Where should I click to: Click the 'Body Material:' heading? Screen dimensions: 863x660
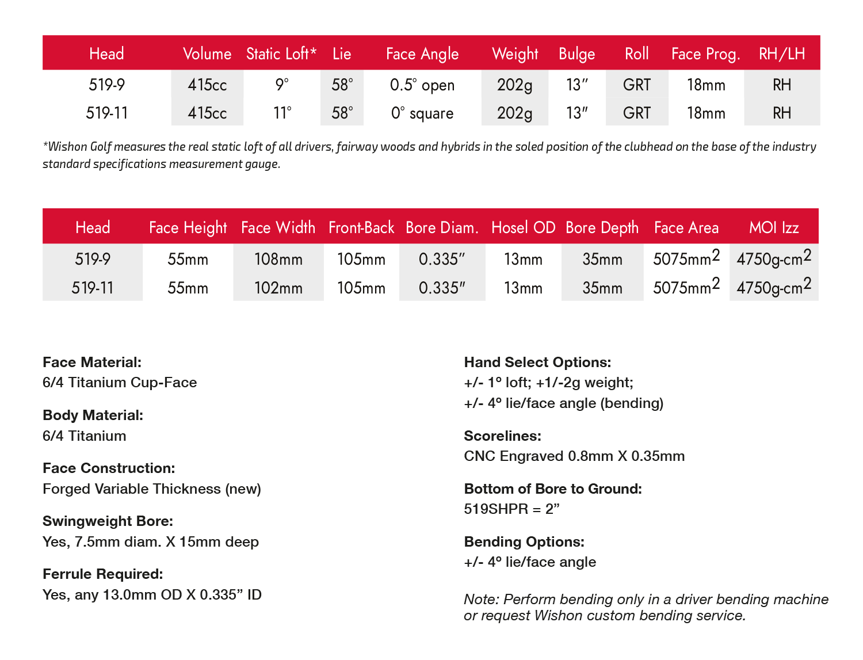93,415
